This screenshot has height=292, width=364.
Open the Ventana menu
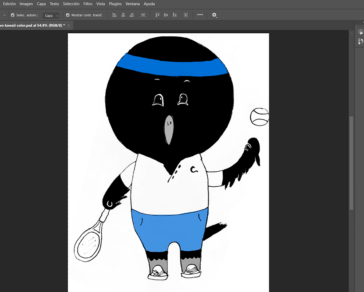tap(133, 4)
